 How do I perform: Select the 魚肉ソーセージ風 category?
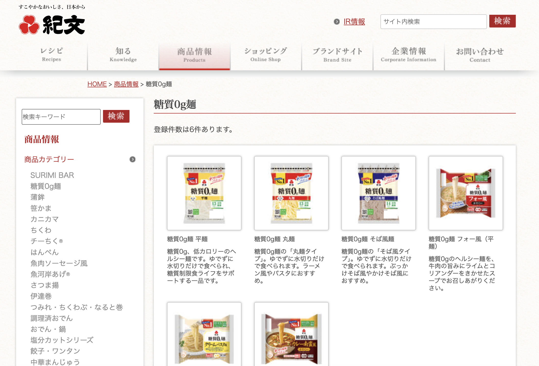point(59,263)
